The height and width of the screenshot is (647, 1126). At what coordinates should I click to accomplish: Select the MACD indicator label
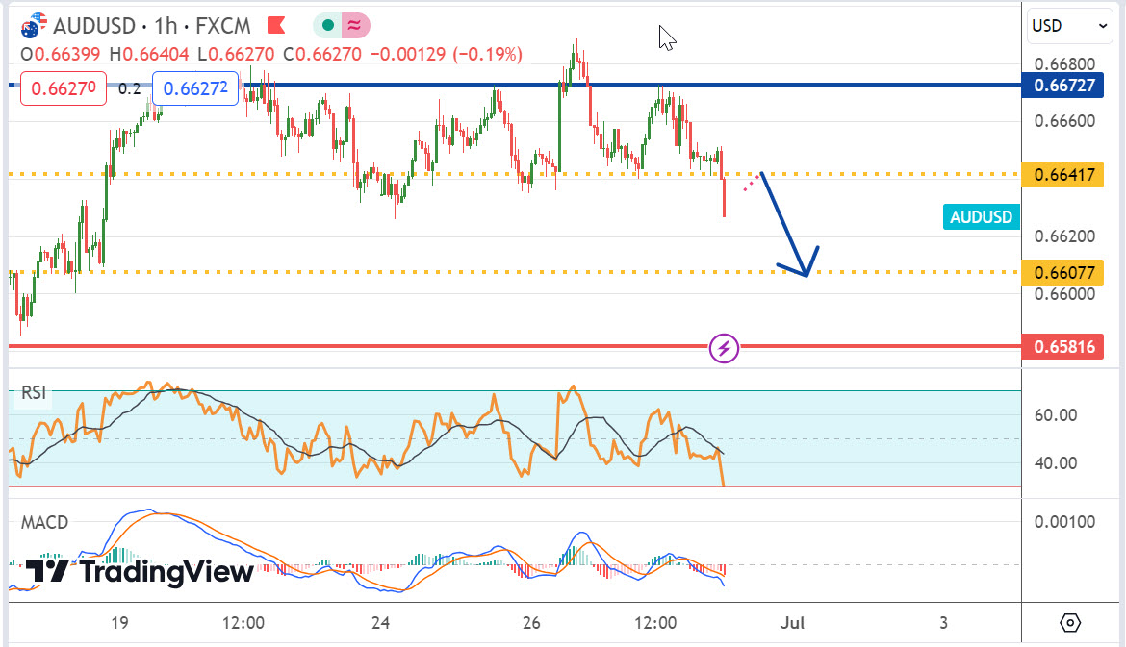[44, 523]
